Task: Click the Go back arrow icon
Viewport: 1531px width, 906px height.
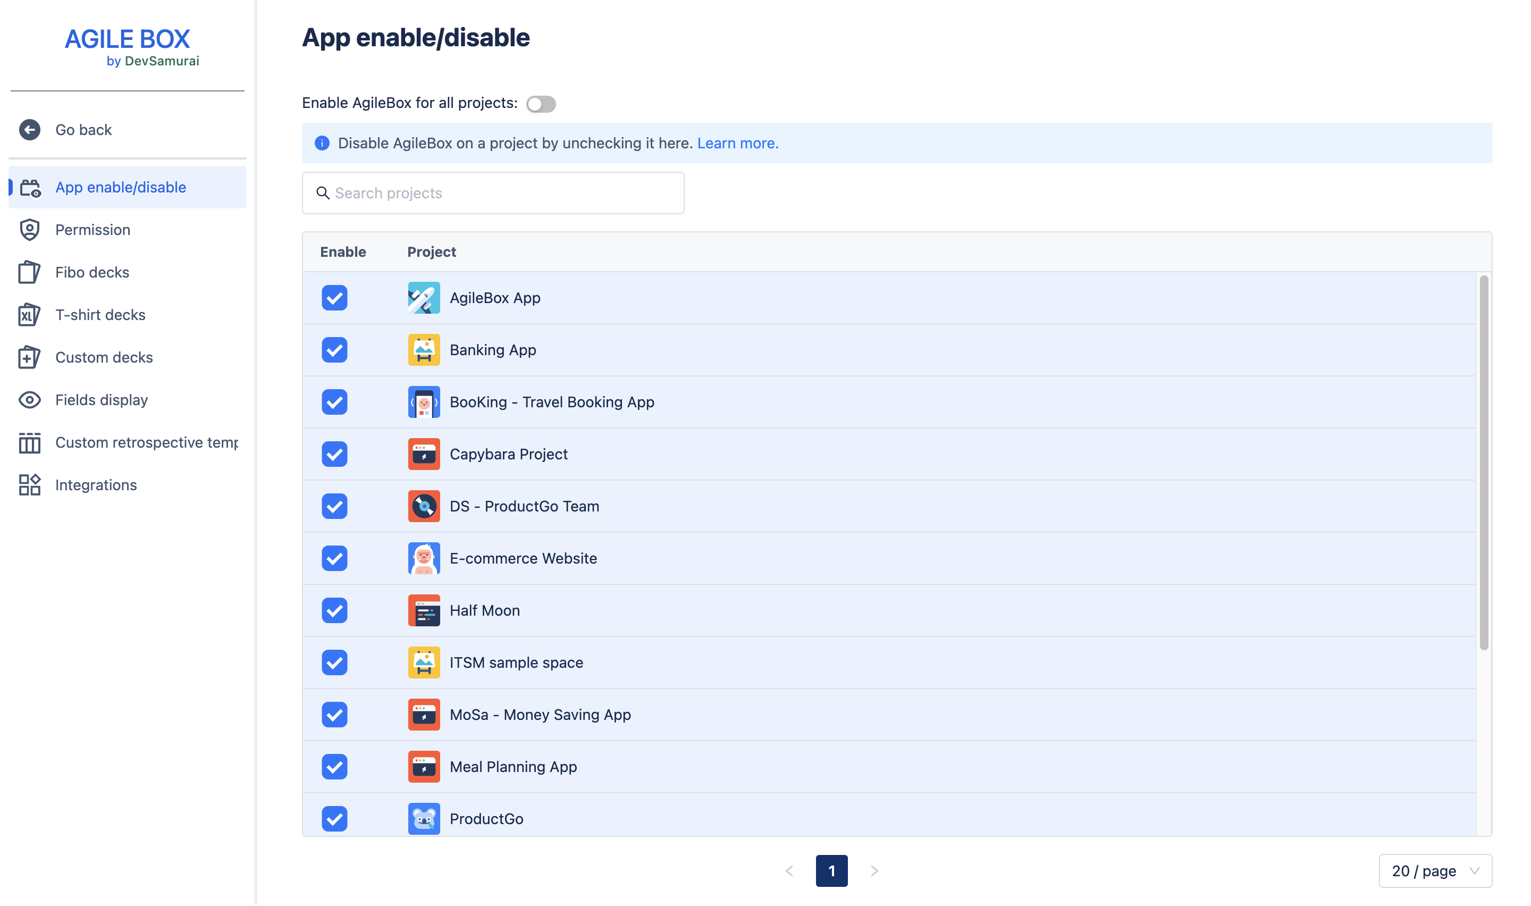Action: 29,130
